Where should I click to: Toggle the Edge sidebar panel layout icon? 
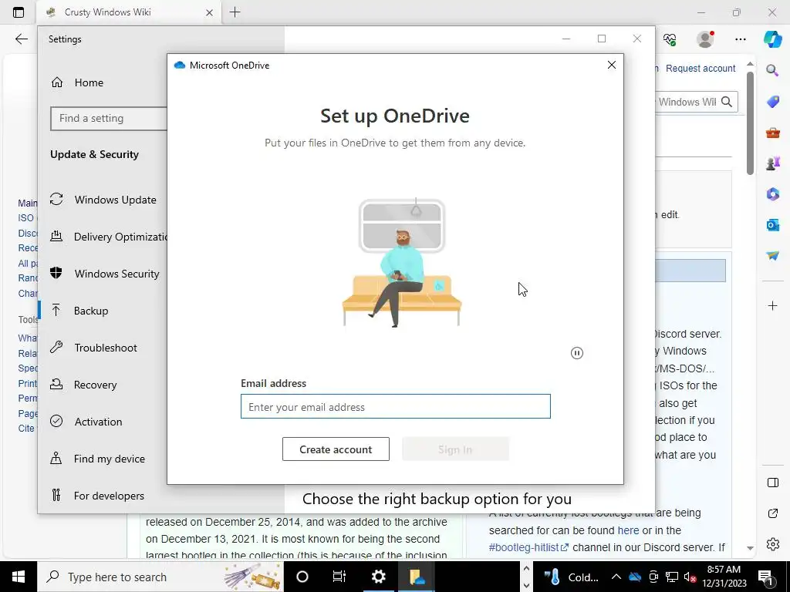[772, 483]
